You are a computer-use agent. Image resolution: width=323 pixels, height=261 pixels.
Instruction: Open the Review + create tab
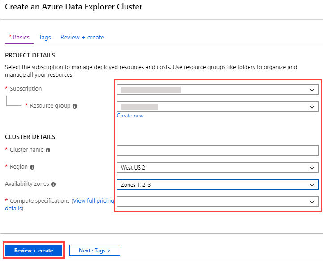(82, 38)
